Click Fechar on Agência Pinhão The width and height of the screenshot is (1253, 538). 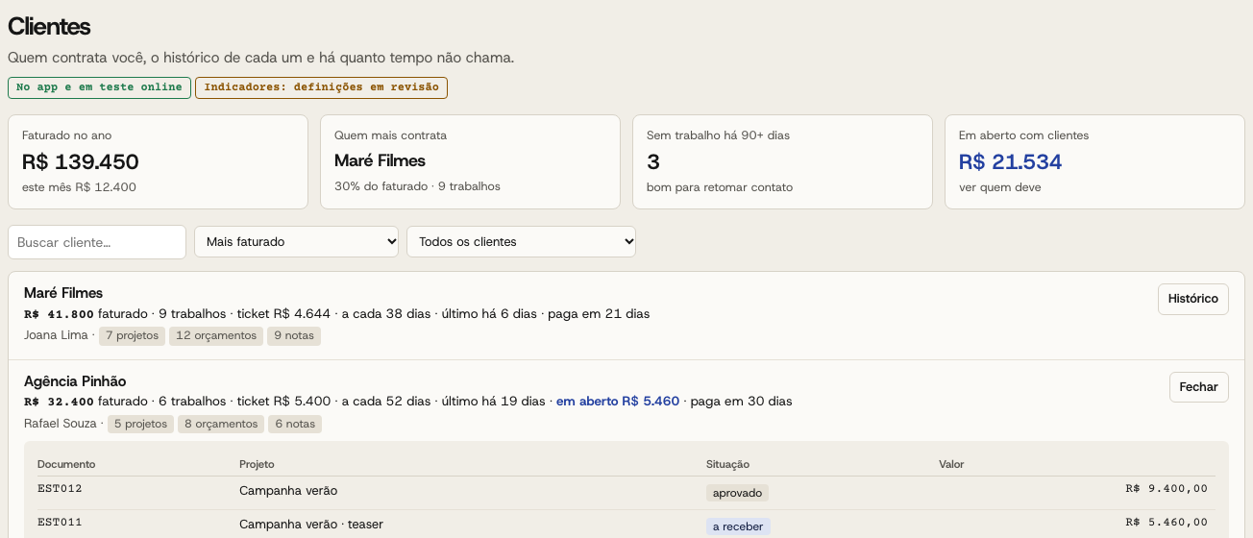point(1198,387)
